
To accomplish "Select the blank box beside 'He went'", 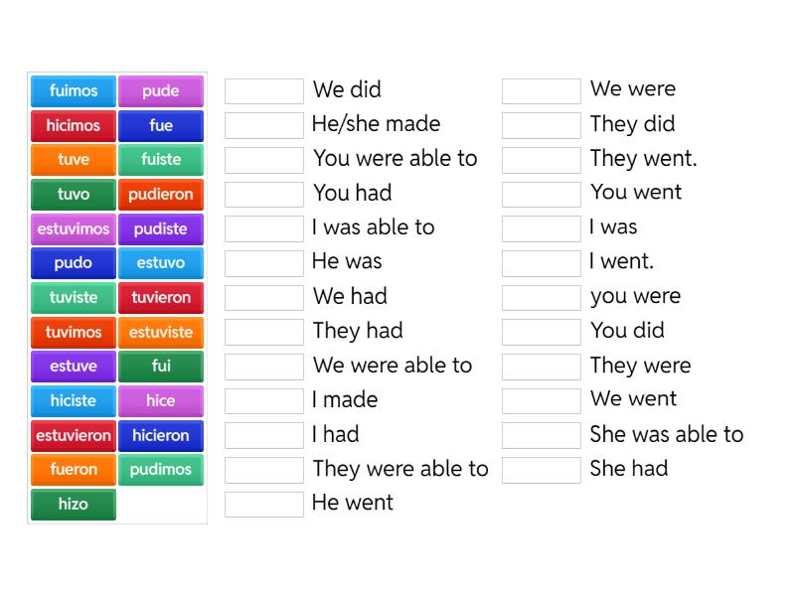I will coord(264,505).
